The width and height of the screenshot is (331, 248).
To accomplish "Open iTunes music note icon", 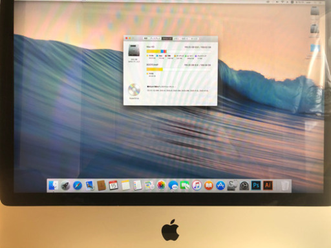I will 197,185.
